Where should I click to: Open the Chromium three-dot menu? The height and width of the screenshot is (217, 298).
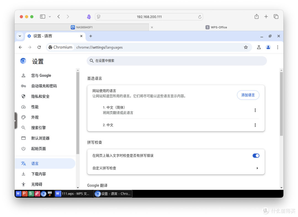278,47
